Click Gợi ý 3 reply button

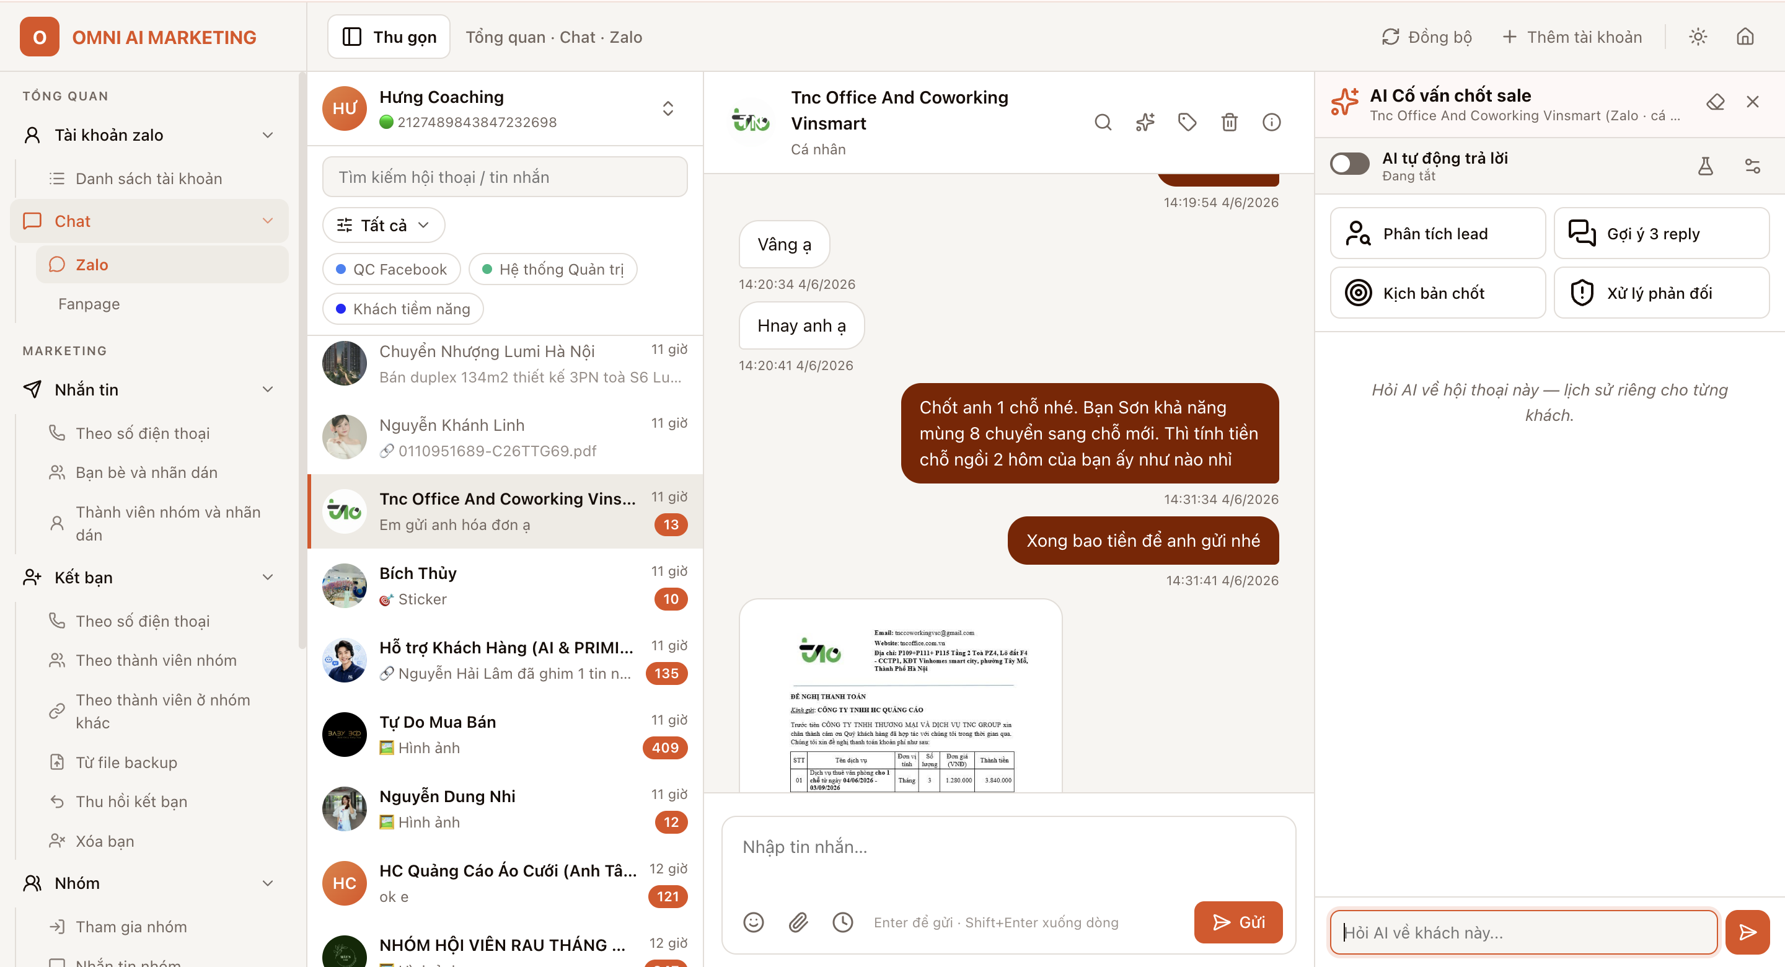[x=1661, y=234]
